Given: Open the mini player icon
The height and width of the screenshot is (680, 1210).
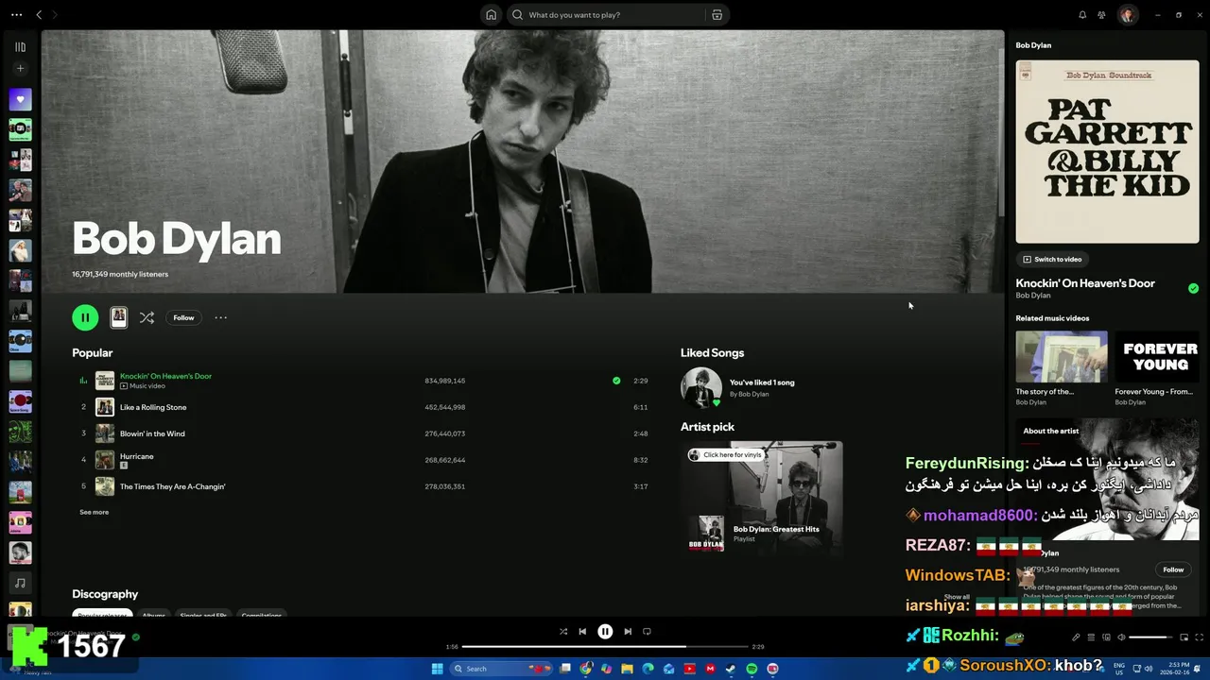Looking at the screenshot, I should coord(1183,637).
